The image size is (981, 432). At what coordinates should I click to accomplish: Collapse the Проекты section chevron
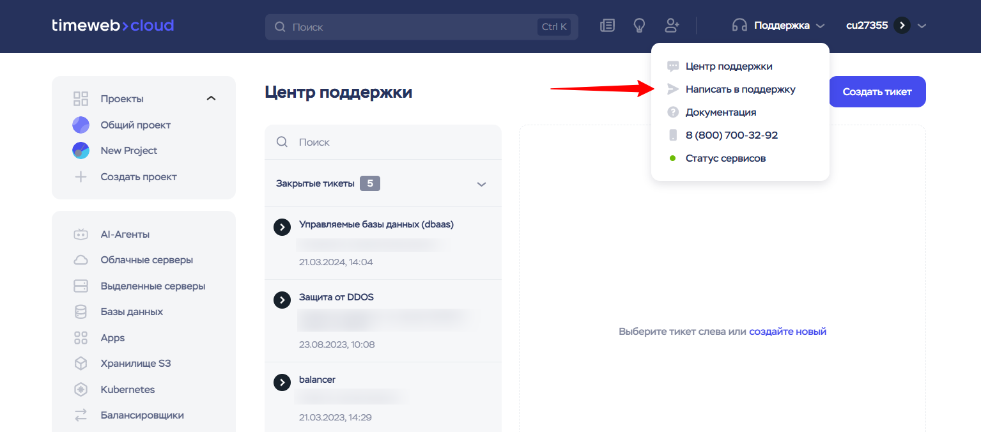coord(212,99)
